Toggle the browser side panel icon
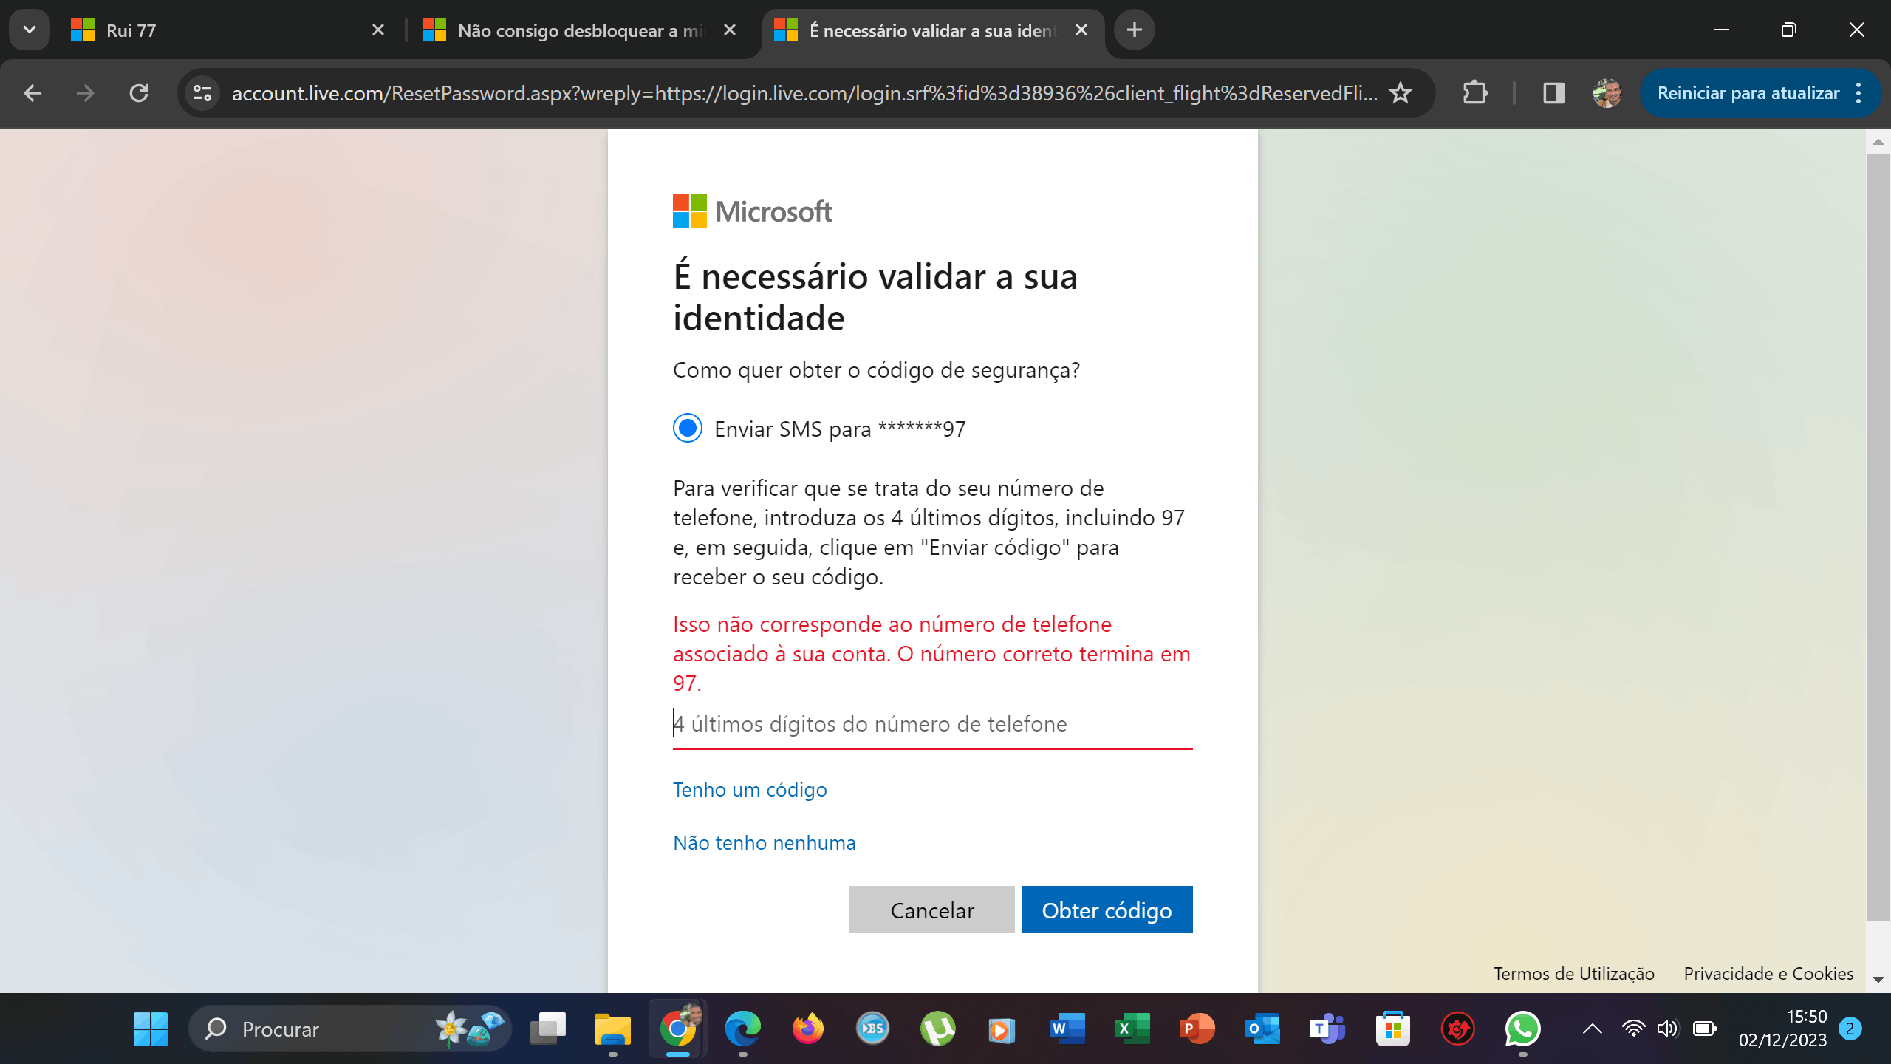1891x1064 pixels. click(x=1553, y=93)
